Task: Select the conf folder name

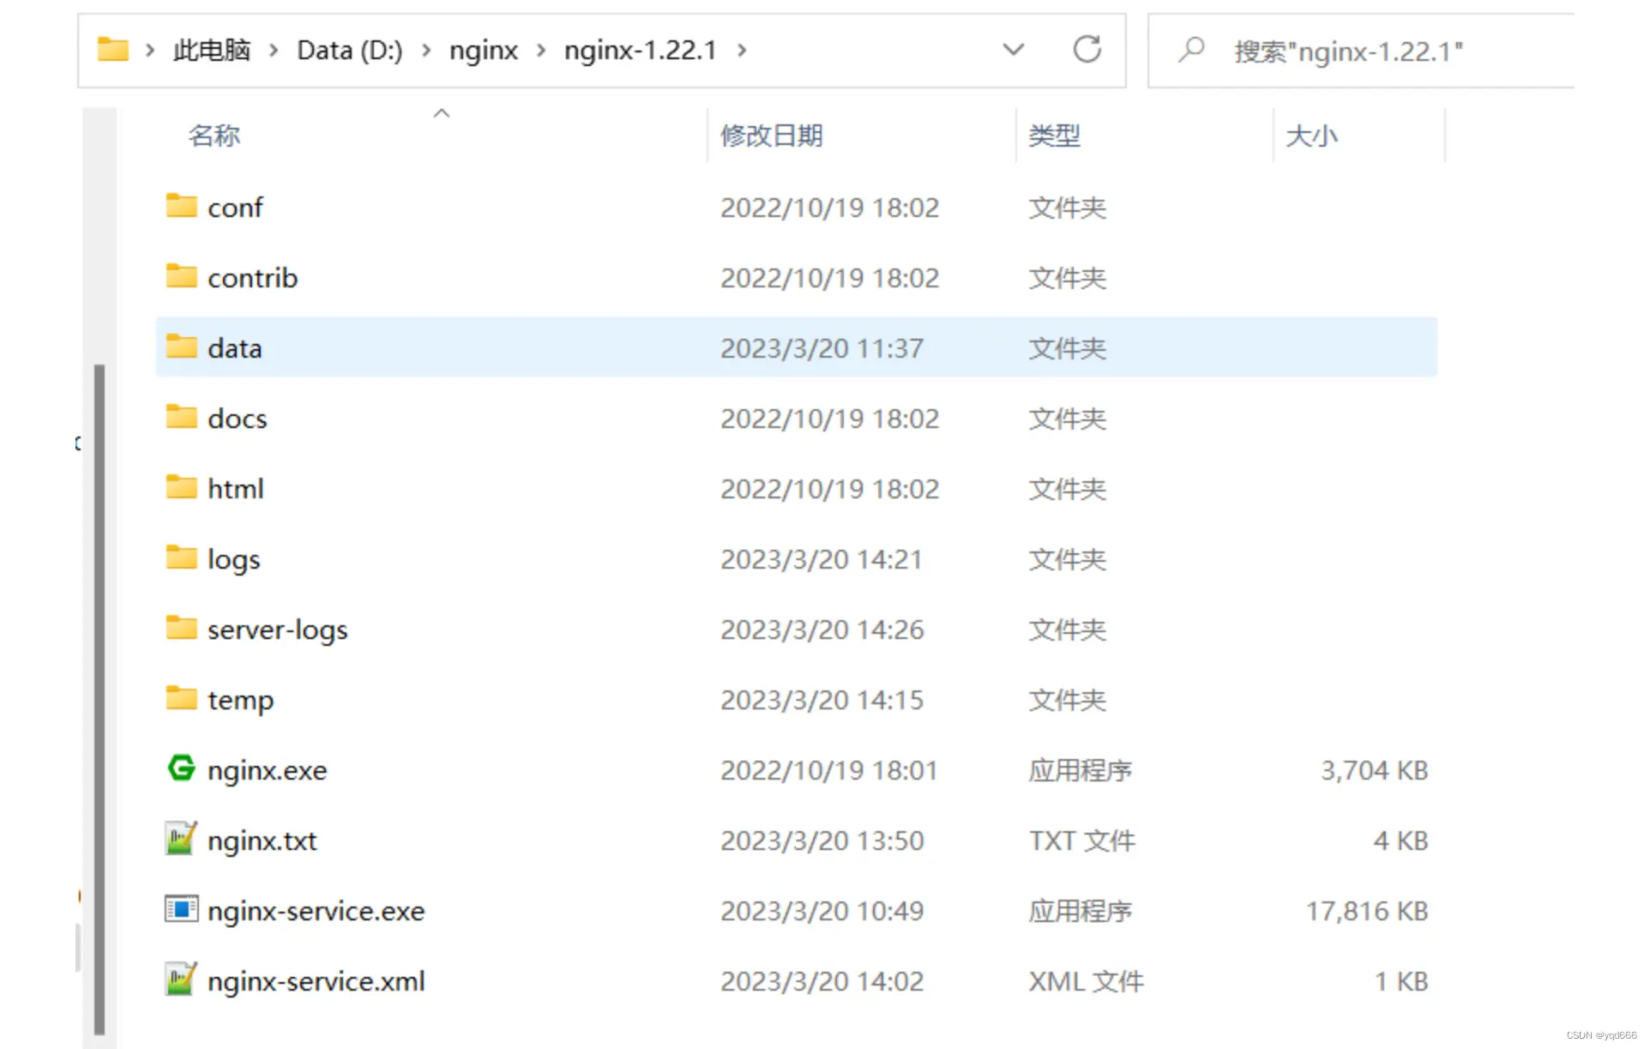Action: 235,208
